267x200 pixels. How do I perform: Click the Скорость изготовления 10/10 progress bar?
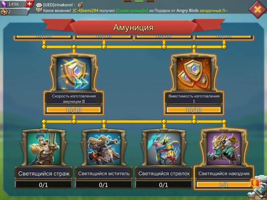(x=74, y=110)
